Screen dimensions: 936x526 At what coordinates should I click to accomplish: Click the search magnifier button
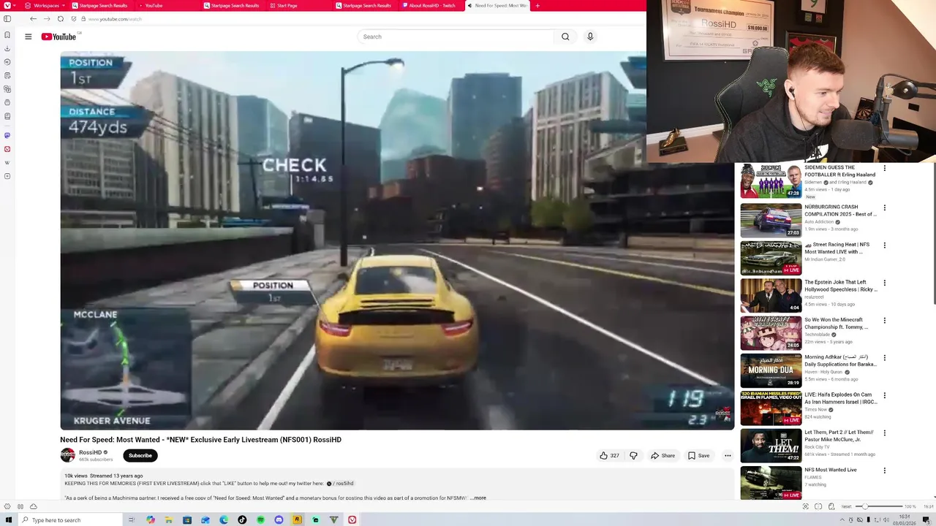565,37
